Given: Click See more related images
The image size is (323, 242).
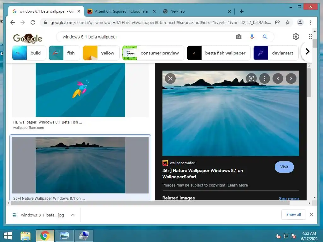Looking at the screenshot, I should (x=289, y=199).
